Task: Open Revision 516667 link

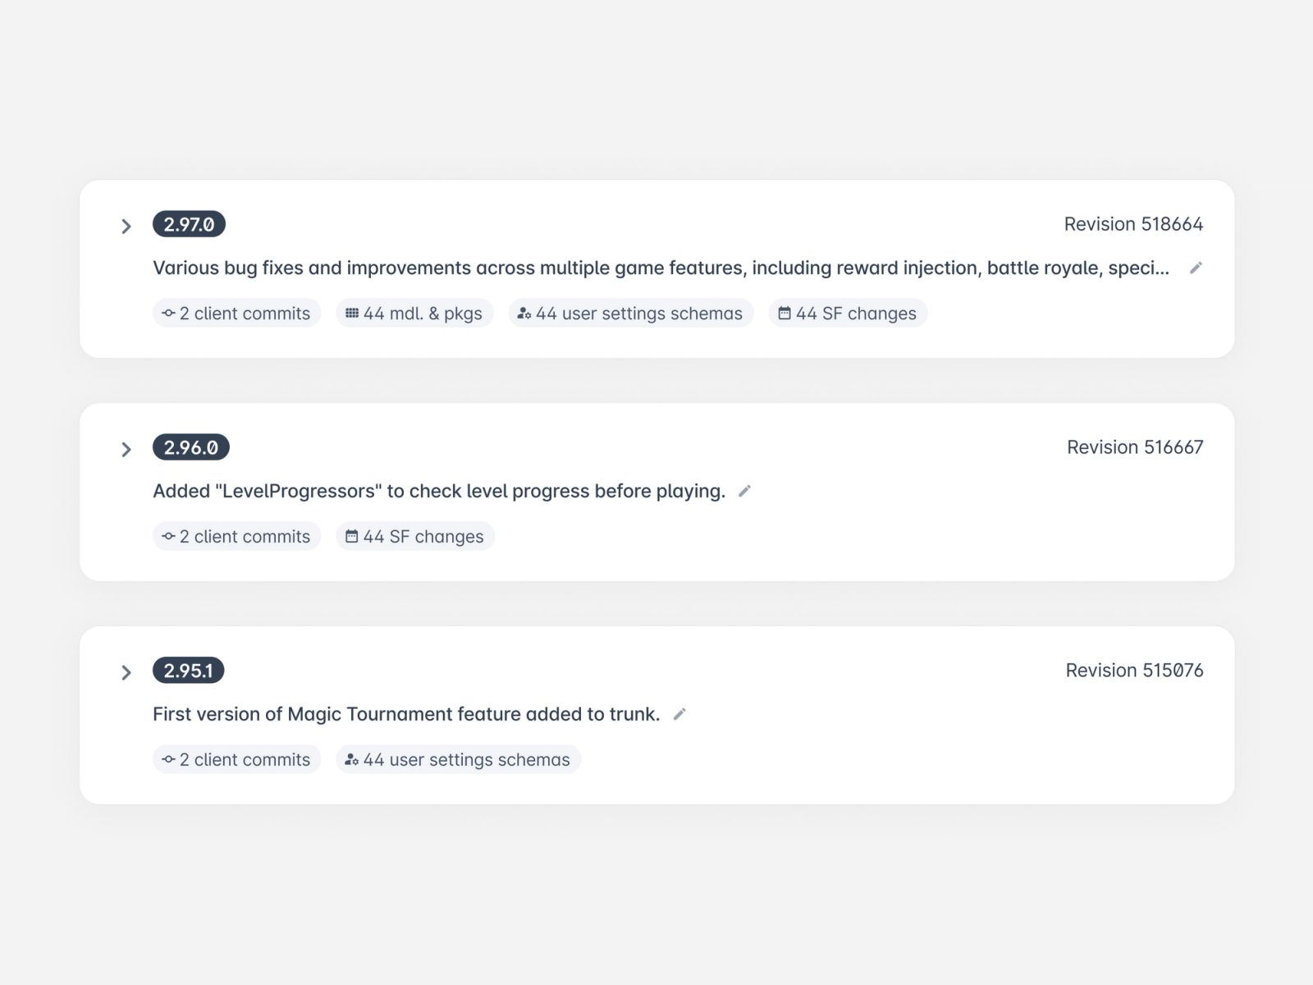Action: click(1135, 447)
